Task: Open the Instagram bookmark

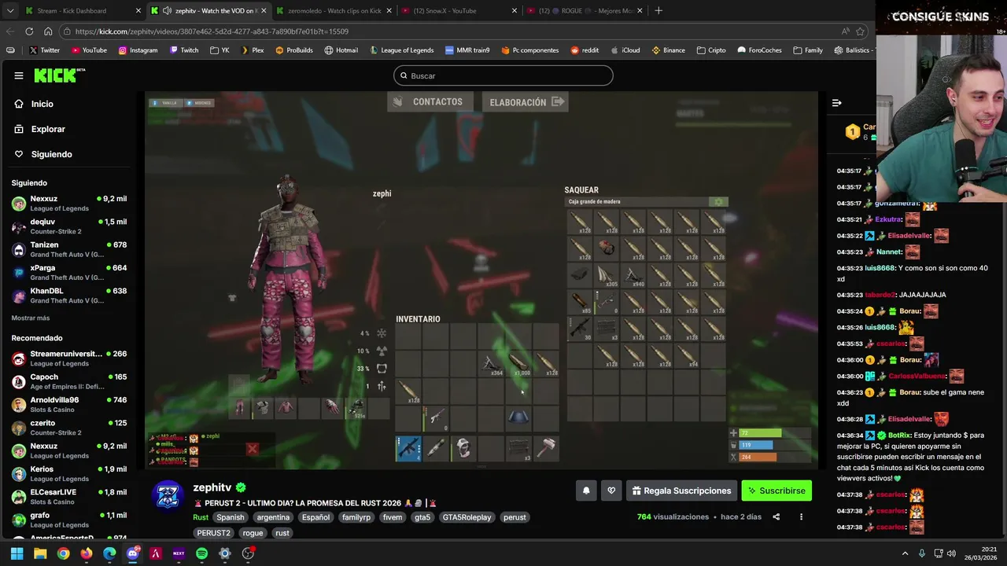Action: [138, 50]
